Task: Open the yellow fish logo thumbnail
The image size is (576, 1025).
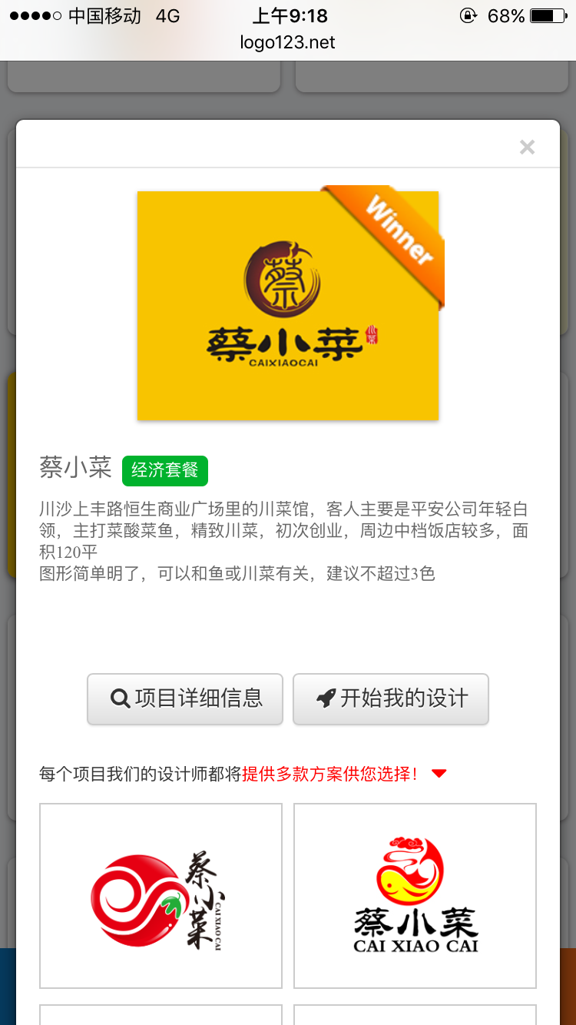Action: tap(415, 896)
